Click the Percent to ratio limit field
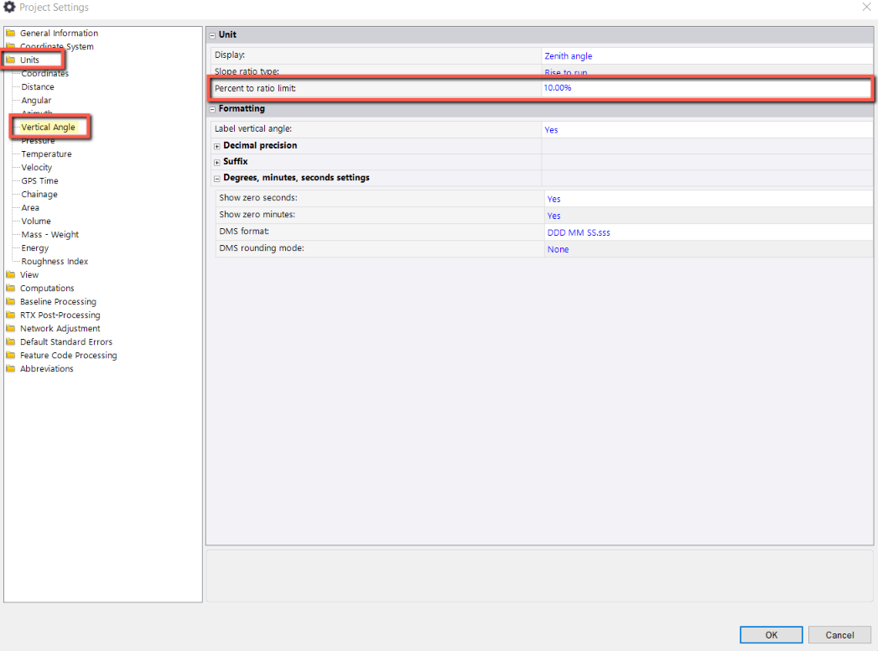878x651 pixels. 704,88
